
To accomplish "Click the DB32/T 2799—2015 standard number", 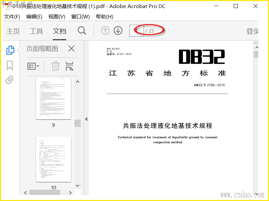I will [x=209, y=85].
